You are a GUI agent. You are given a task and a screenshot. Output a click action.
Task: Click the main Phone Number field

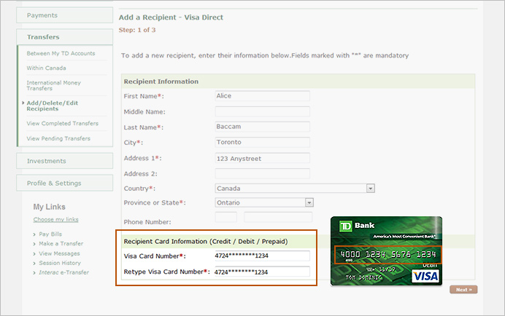point(278,217)
